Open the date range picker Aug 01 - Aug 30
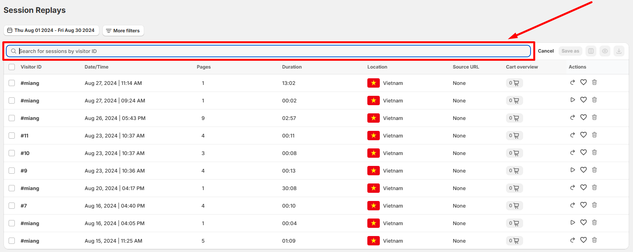 click(x=51, y=30)
